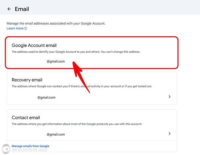Screen dimensions: 200x155
Task: Open the Learn more link
Action: (15, 28)
